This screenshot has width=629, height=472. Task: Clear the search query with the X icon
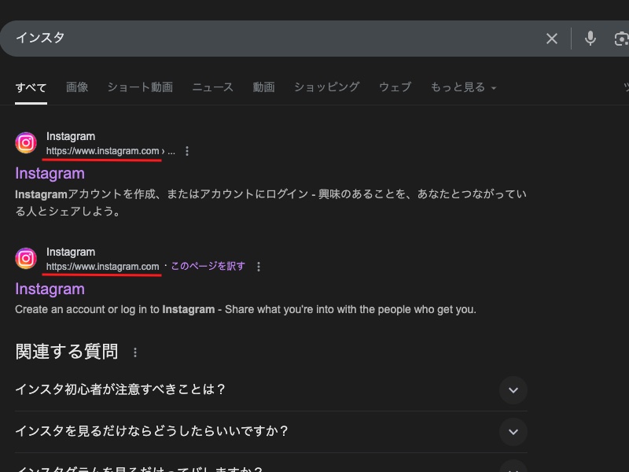552,38
